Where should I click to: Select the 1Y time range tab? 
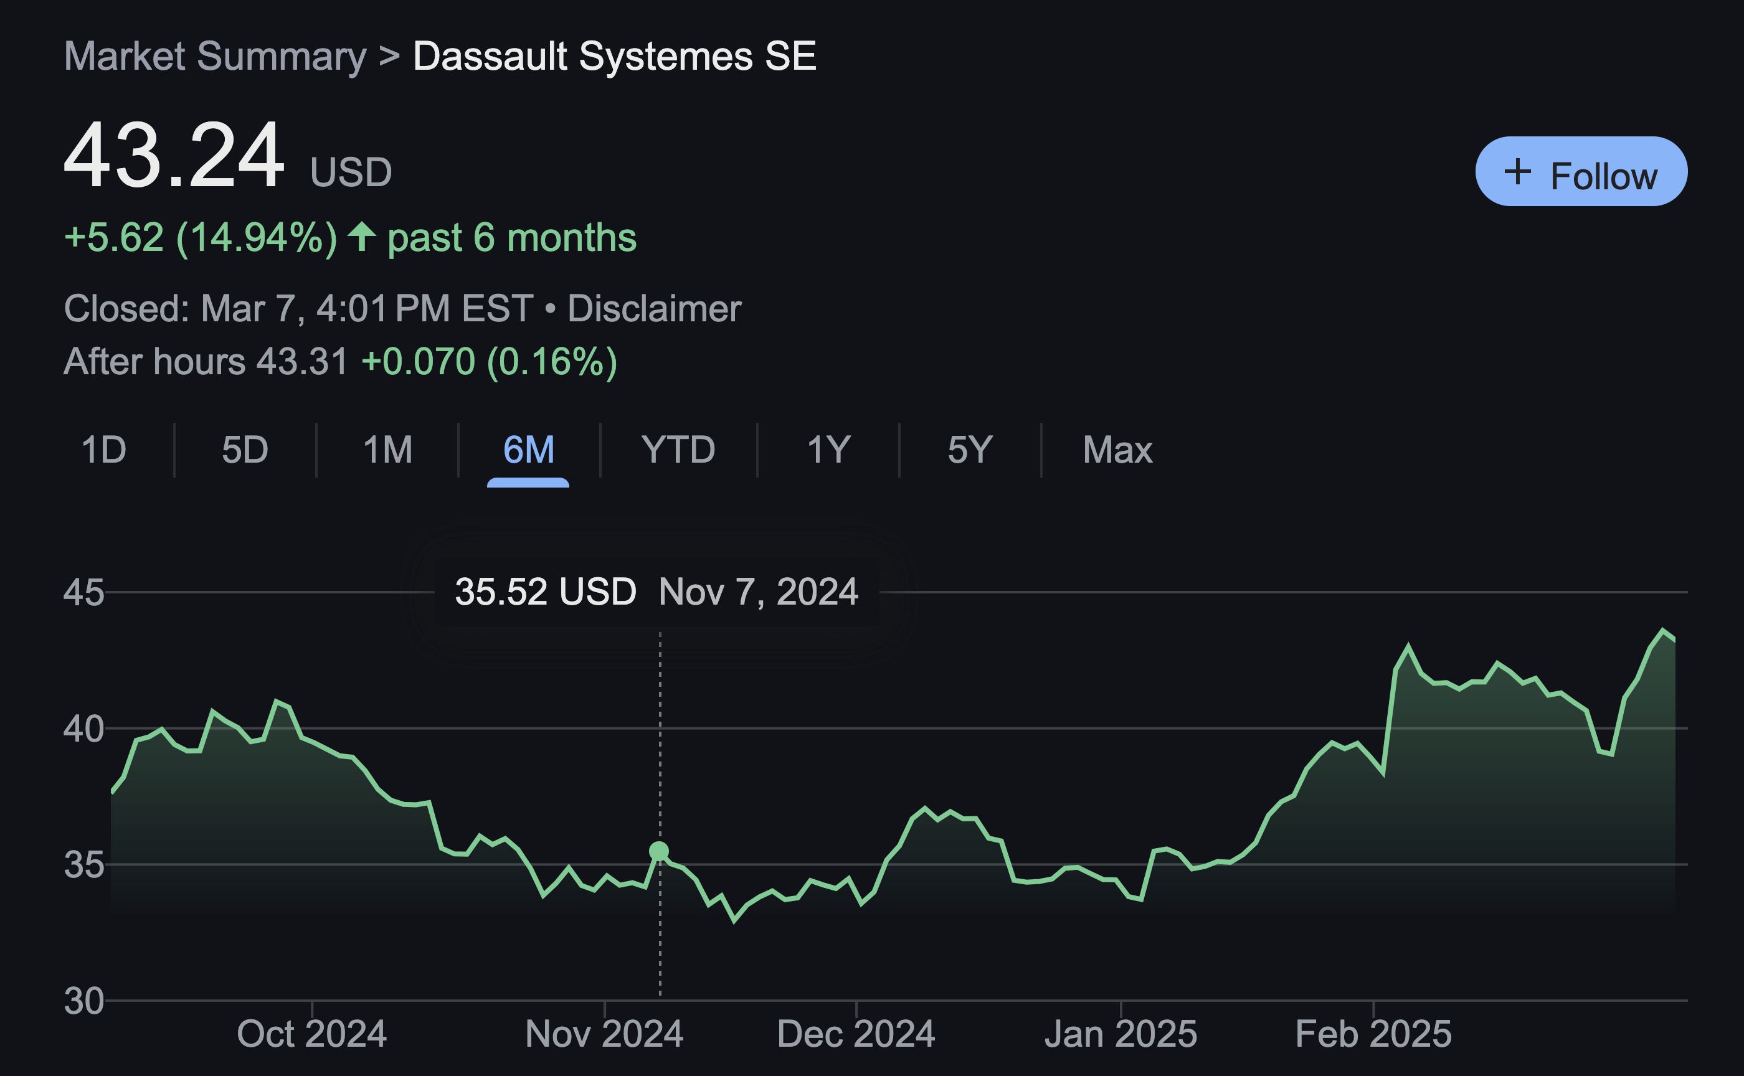point(828,450)
